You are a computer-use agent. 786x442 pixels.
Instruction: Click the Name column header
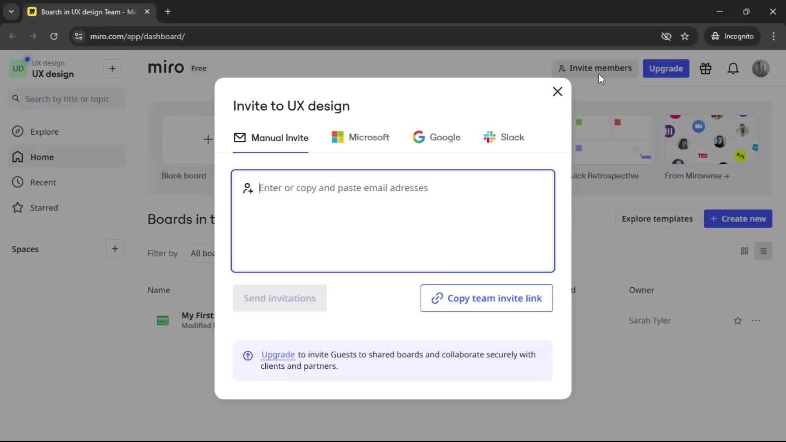click(158, 290)
